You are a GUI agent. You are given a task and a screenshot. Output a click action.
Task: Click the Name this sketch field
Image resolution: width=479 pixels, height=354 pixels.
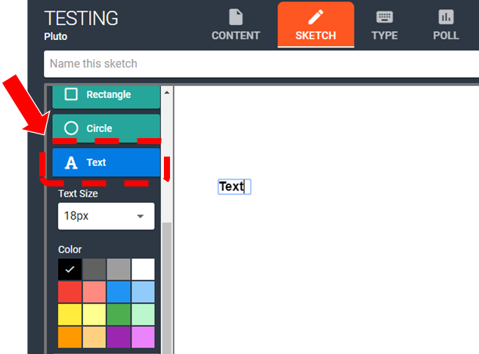[261, 64]
